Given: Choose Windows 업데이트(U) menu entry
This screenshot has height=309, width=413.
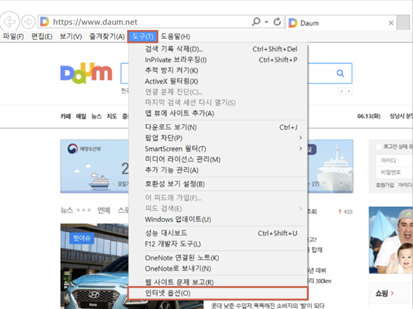Looking at the screenshot, I should point(218,219).
